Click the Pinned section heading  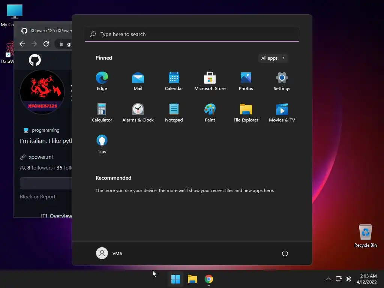click(x=104, y=58)
